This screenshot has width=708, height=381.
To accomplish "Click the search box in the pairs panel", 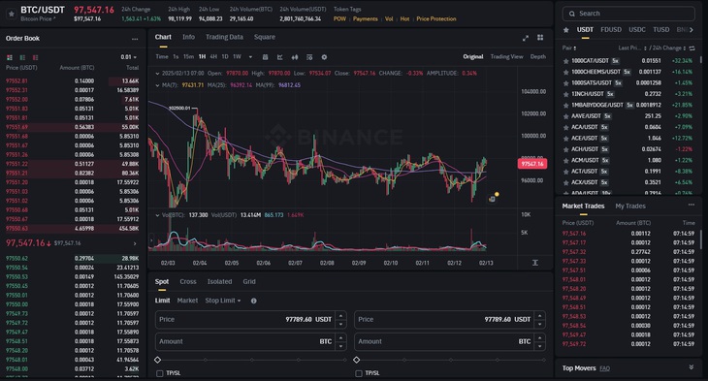I will [628, 14].
